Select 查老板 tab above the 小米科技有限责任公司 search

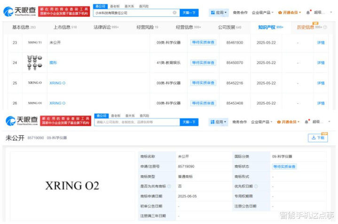pyautogui.click(x=115, y=7)
